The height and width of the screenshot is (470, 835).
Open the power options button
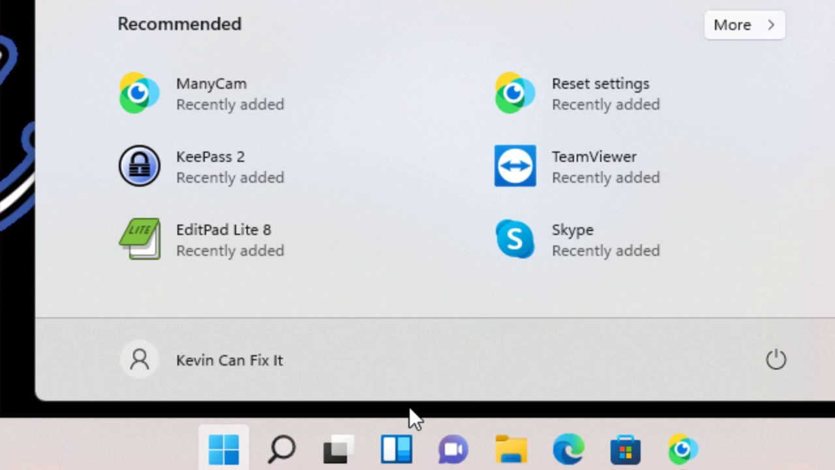click(776, 360)
